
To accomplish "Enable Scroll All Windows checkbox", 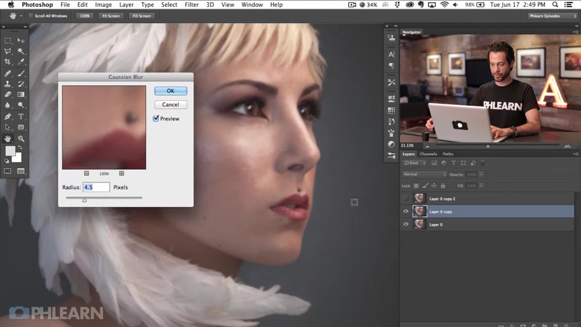I will pyautogui.click(x=31, y=16).
